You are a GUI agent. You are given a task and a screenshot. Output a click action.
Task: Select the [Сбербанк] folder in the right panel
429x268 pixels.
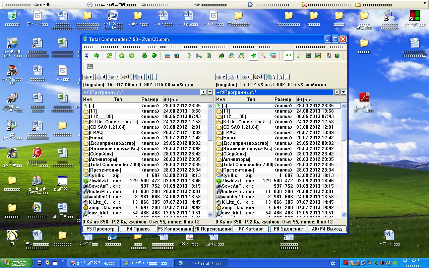[234, 154]
